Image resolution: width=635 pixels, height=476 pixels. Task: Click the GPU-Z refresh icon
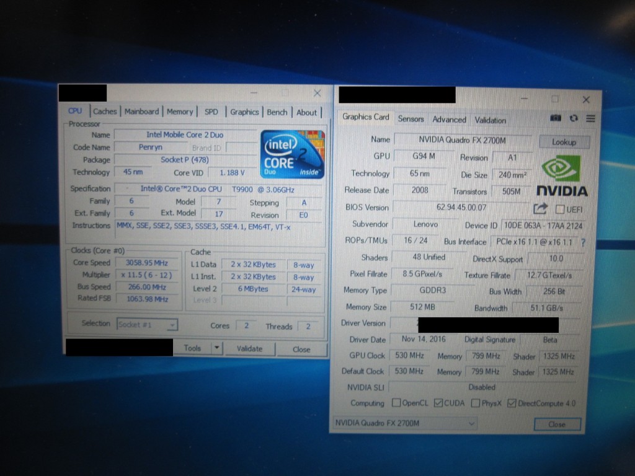point(574,118)
